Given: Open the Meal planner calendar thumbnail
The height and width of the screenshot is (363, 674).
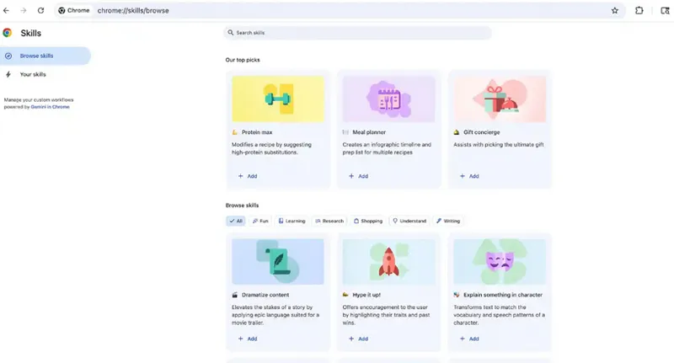Looking at the screenshot, I should [x=388, y=99].
